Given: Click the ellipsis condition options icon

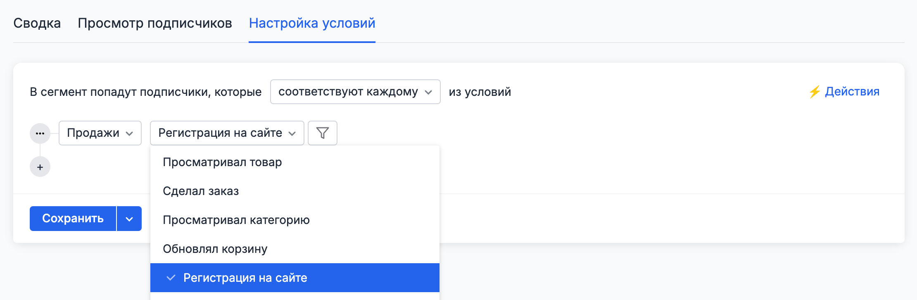Looking at the screenshot, I should (x=40, y=133).
